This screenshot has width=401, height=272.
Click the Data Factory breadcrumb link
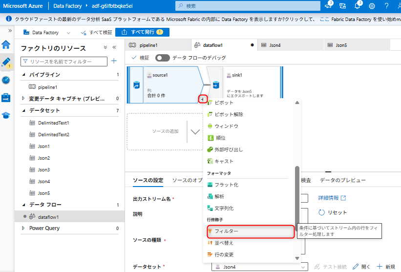[x=67, y=6]
